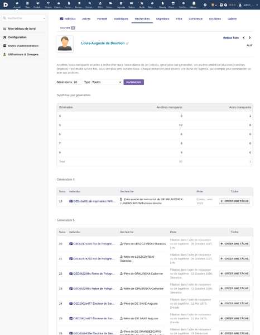Go to next record arrow
The width and height of the screenshot is (260, 335).
click(x=250, y=37)
